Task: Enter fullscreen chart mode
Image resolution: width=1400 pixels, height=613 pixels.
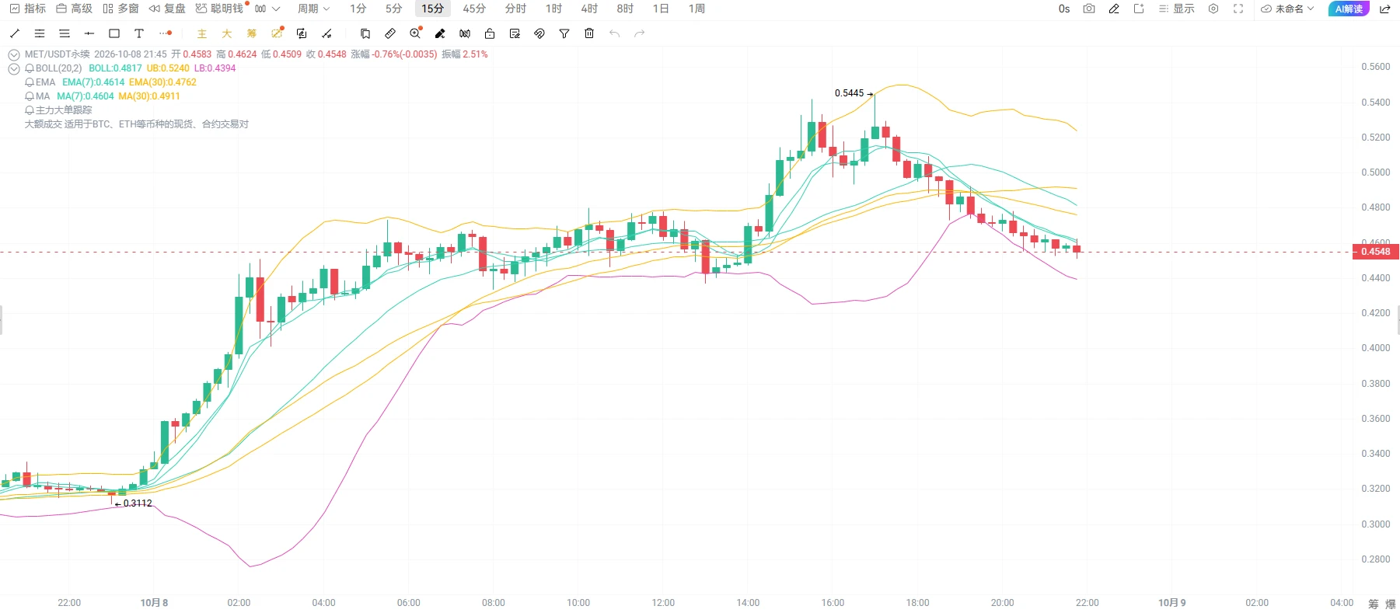Action: point(1238,9)
